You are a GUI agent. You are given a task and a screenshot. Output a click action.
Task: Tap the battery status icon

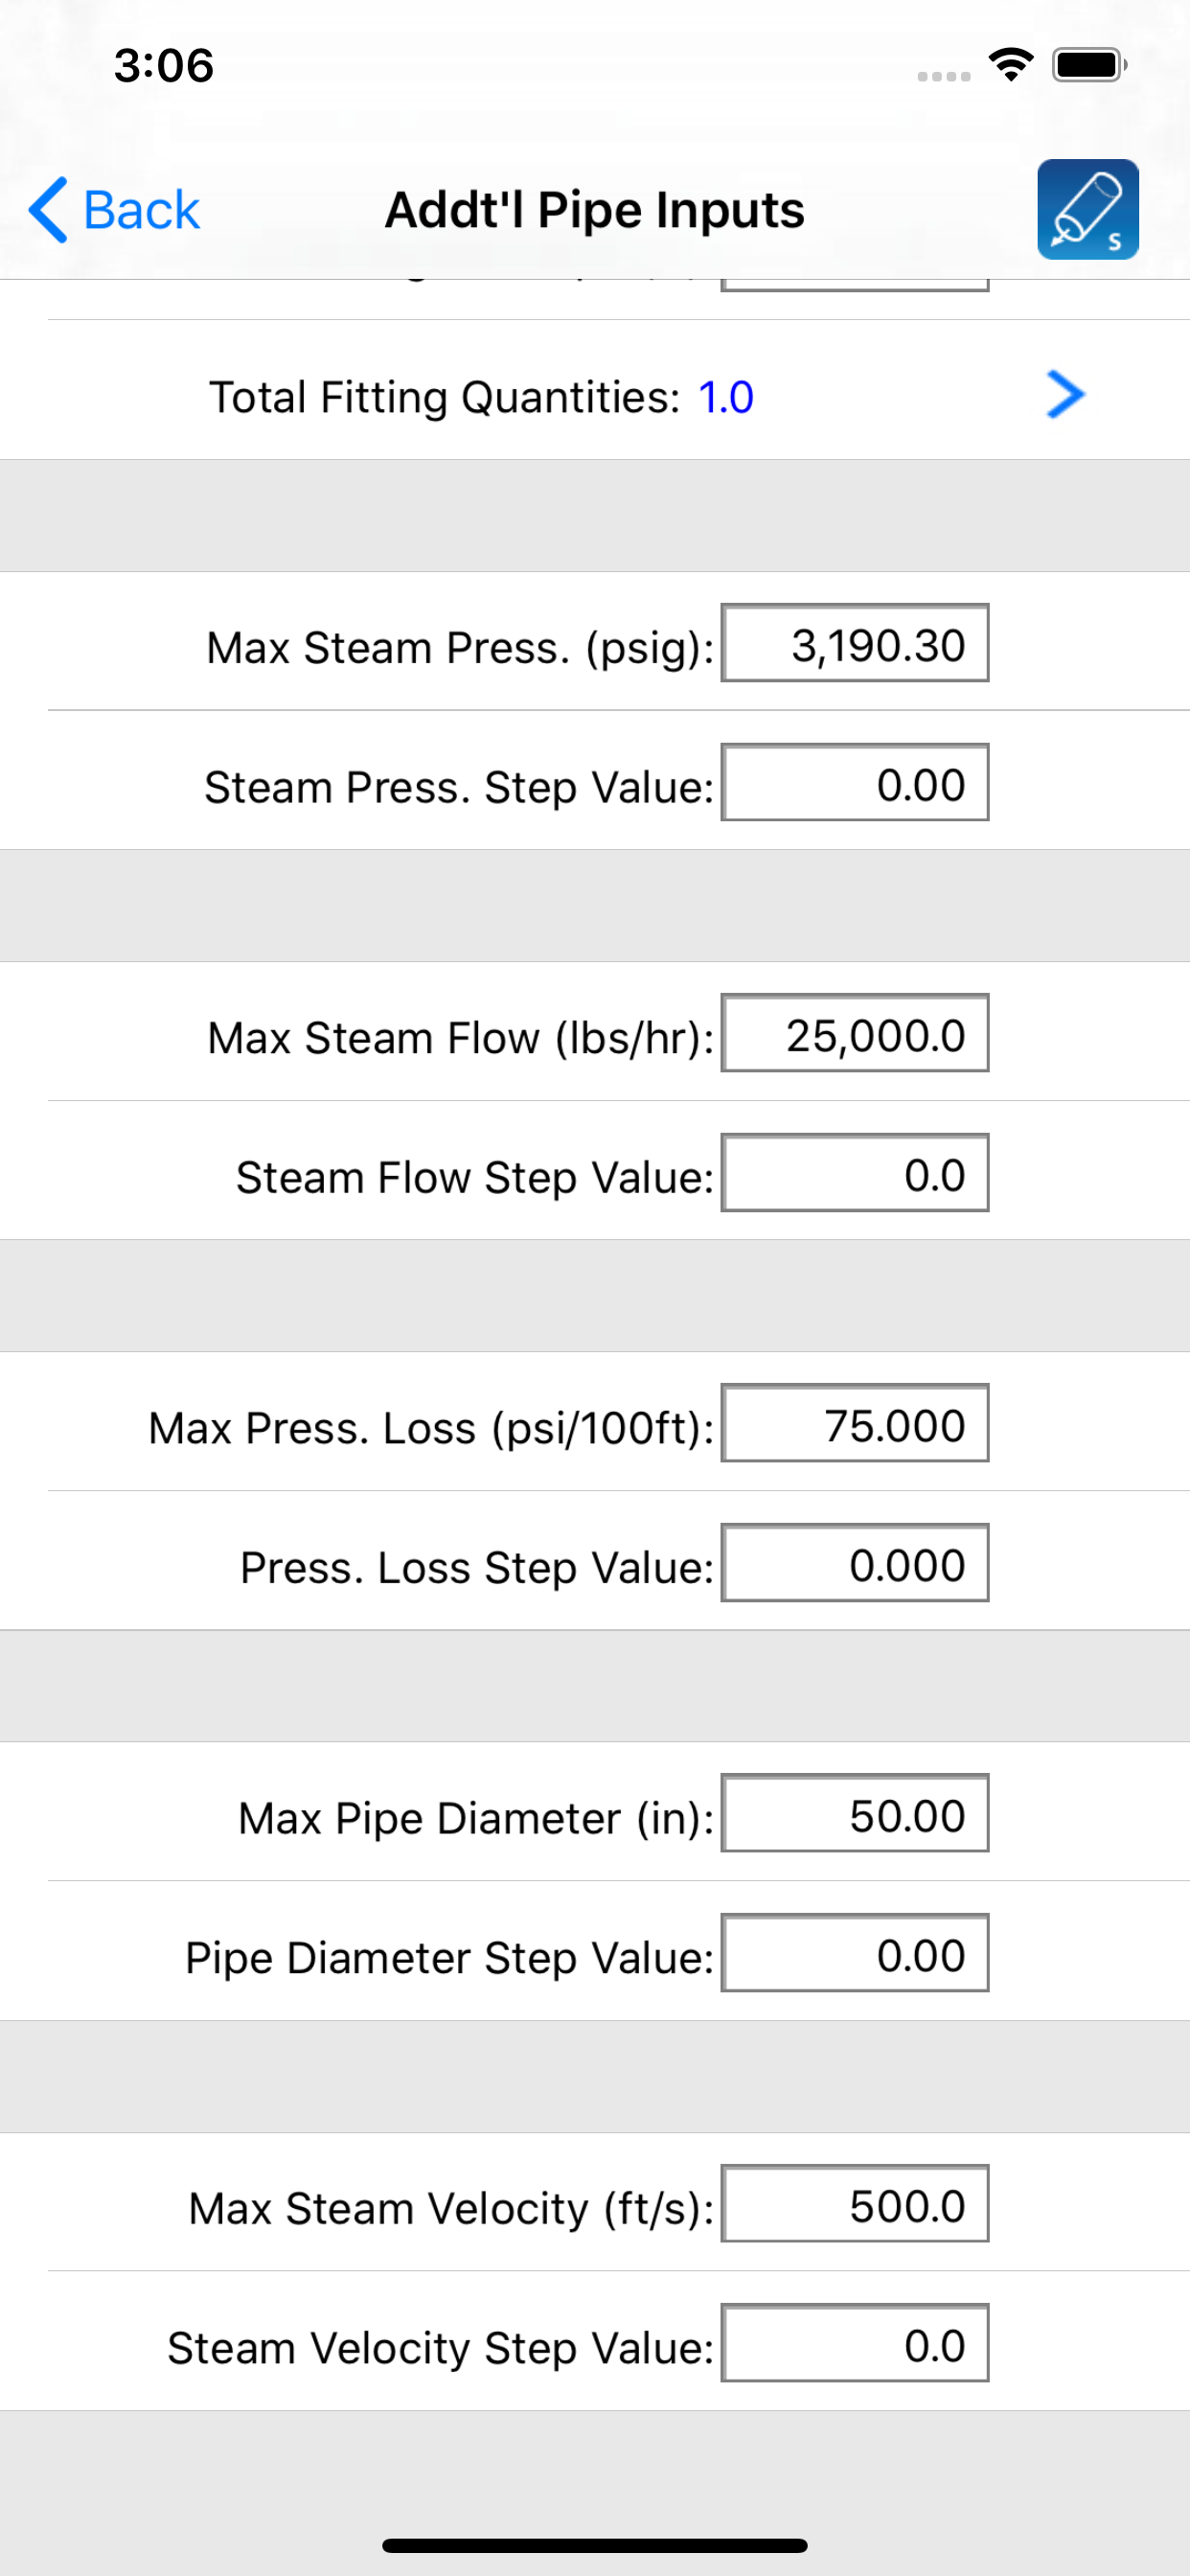pyautogui.click(x=1089, y=65)
